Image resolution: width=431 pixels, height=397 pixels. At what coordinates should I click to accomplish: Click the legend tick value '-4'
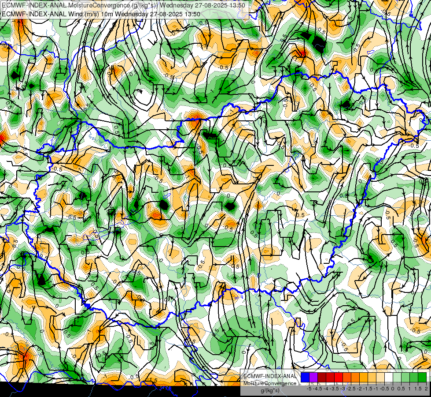tap(326, 389)
